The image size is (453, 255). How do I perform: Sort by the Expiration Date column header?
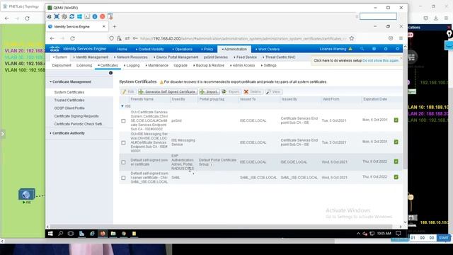[x=375, y=99]
